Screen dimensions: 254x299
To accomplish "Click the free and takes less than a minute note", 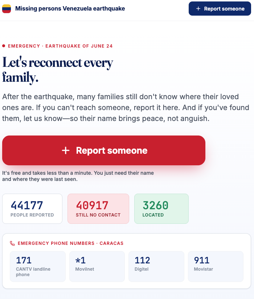I will pyautogui.click(x=78, y=176).
